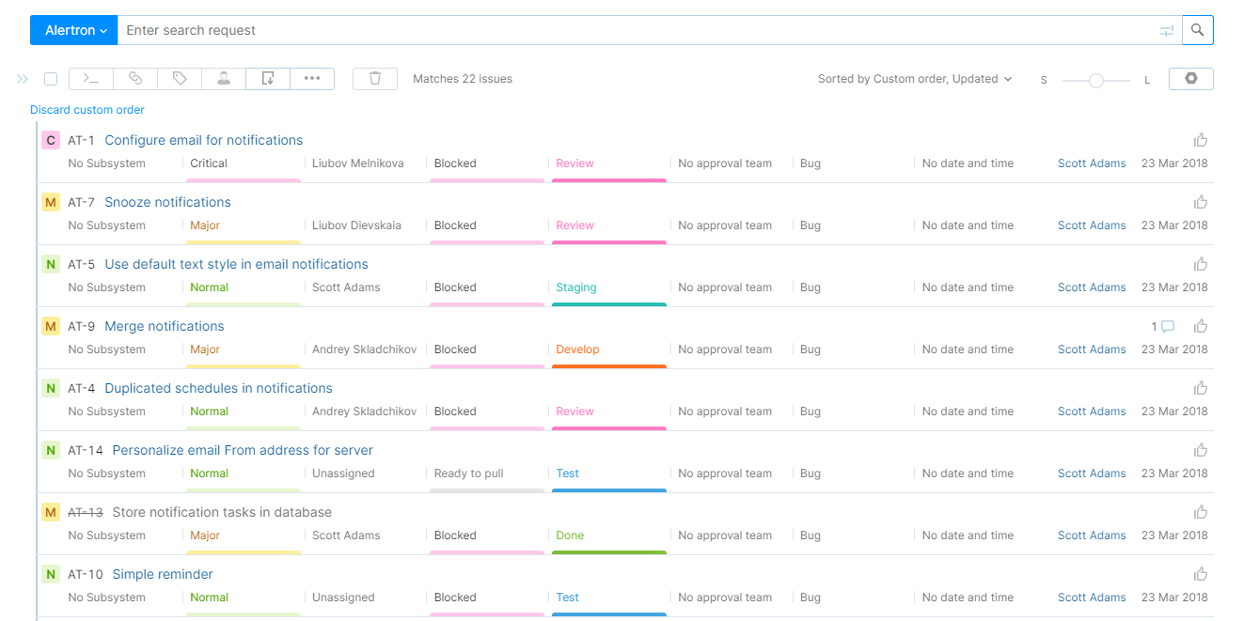This screenshot has width=1243, height=621.
Task: Click the Critical priority field of AT-1
Action: pyautogui.click(x=209, y=163)
